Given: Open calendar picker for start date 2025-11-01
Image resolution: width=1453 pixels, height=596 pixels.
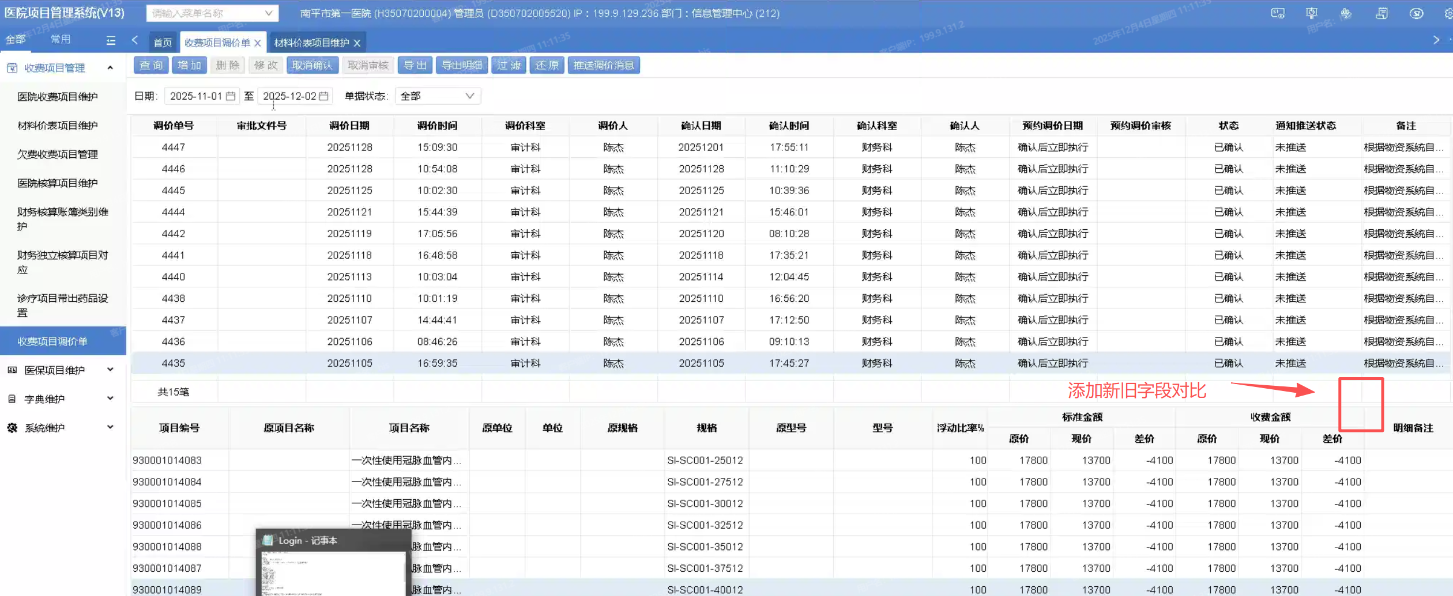Looking at the screenshot, I should pyautogui.click(x=231, y=96).
